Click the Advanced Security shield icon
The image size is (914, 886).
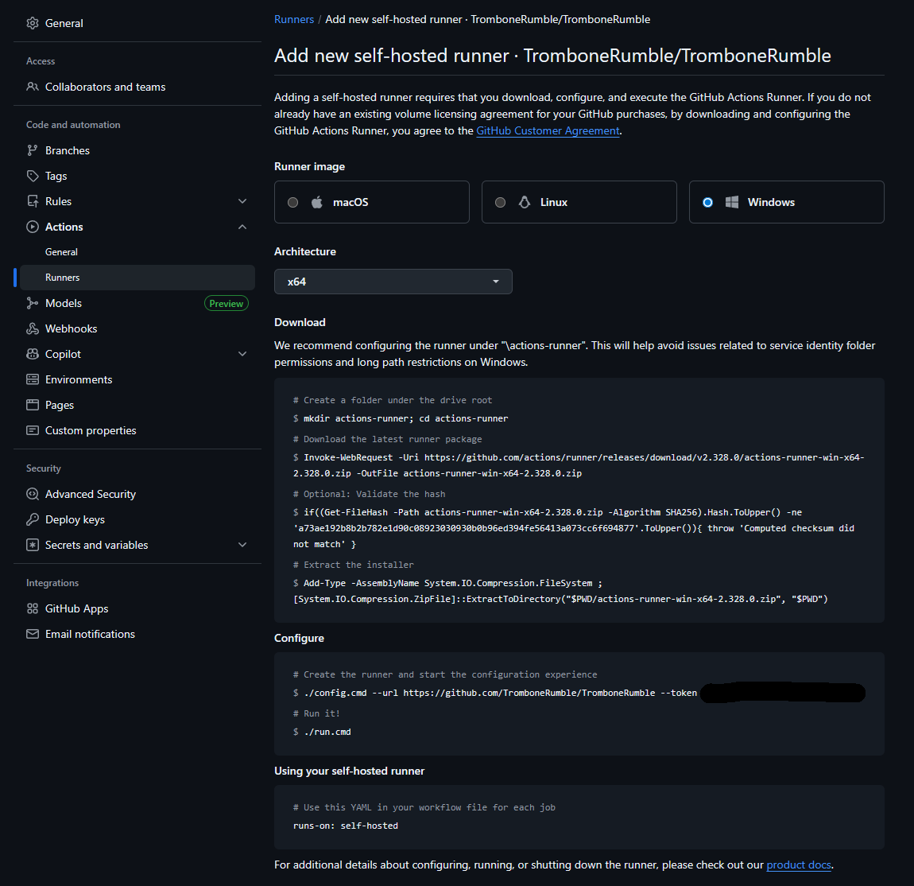[x=33, y=494]
